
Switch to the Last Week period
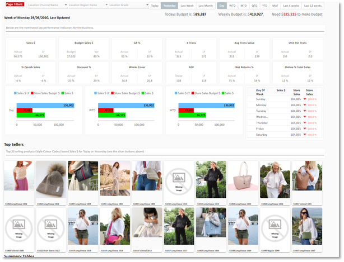pos(187,5)
